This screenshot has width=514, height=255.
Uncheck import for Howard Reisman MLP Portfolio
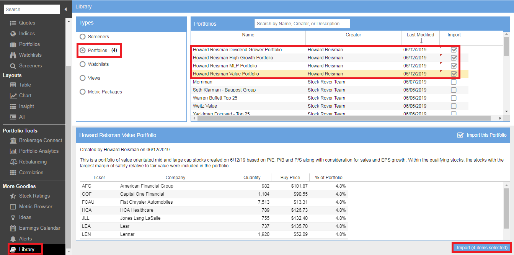(x=454, y=66)
